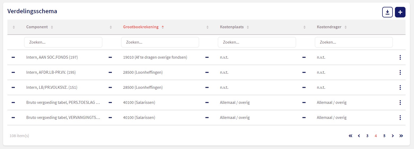Open three-dot menu for LB/PR.VOLKSVZ. row

click(400, 87)
